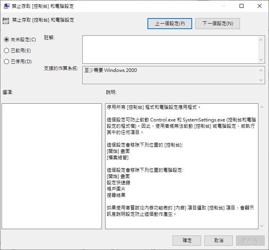Click the up arrow of 說明 scrollbar
269x250 pixels.
point(262,107)
